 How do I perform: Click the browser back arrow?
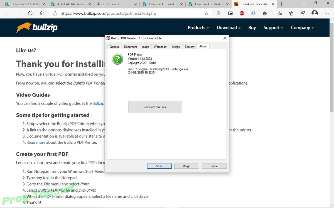coord(7,13)
